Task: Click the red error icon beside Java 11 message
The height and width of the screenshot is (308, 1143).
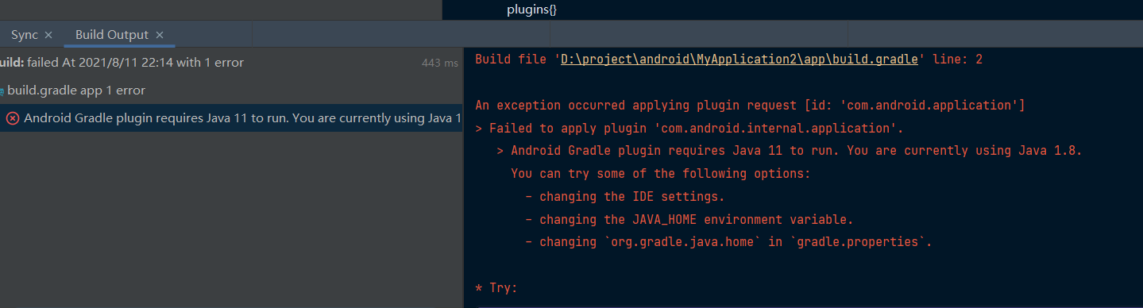Action: point(13,118)
